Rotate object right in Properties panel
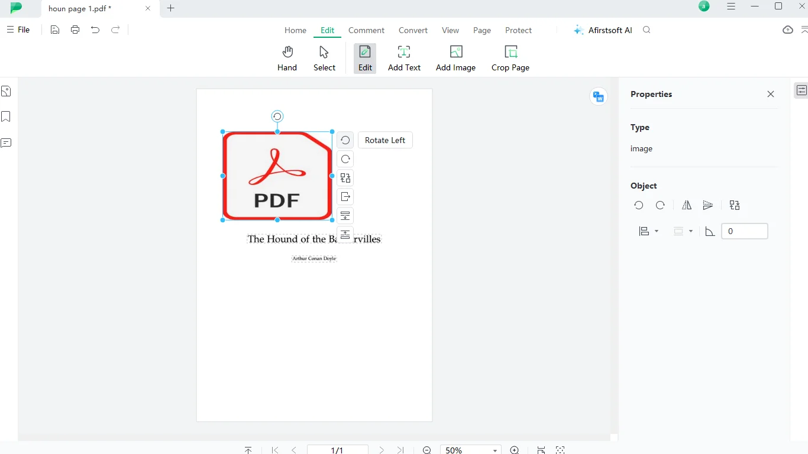Screen dimensions: 808x454 660,205
